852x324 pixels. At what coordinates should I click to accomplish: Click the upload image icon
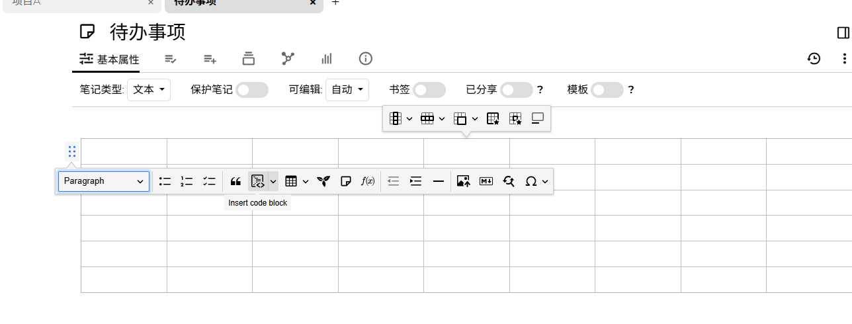point(463,181)
